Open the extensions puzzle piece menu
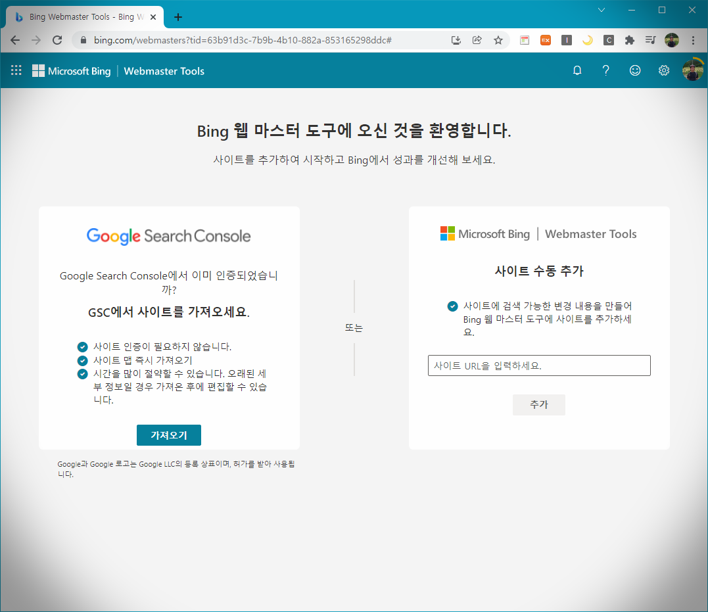The image size is (708, 612). (629, 40)
